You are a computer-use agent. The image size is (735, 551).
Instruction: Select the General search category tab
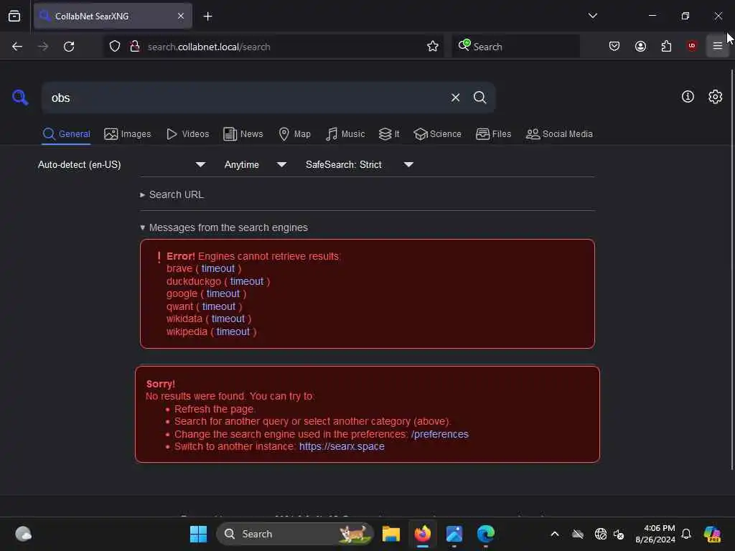[66, 134]
